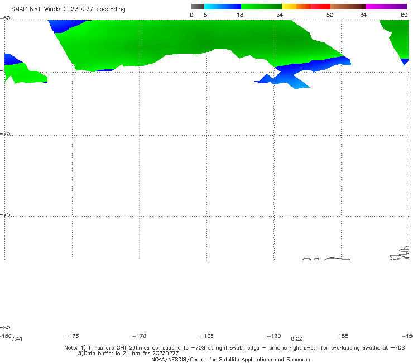
Task: Click the longitude label '-155'
Action: (x=342, y=336)
